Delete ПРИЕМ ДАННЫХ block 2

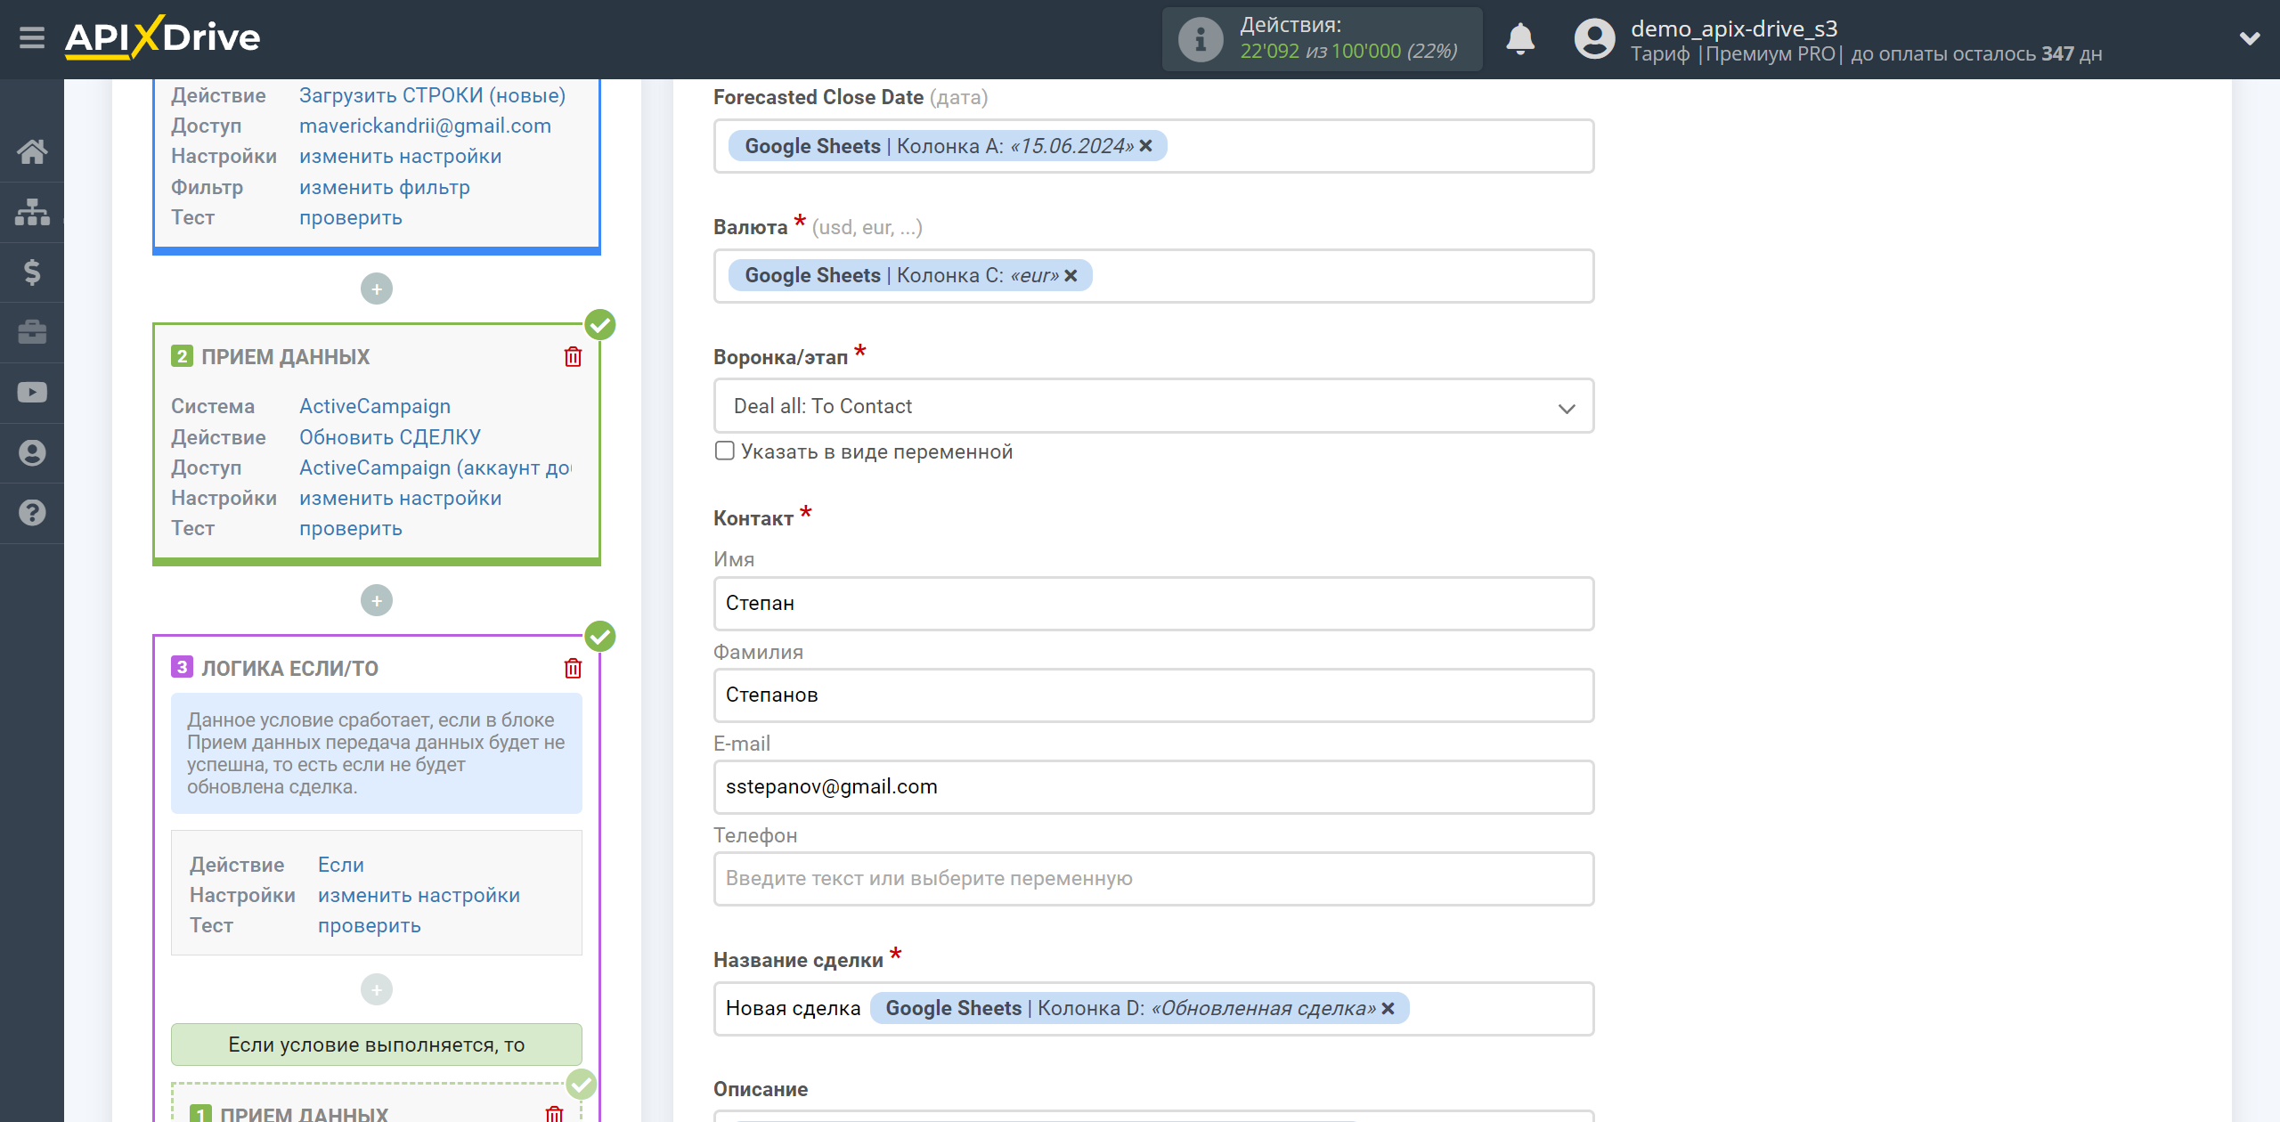click(x=573, y=357)
